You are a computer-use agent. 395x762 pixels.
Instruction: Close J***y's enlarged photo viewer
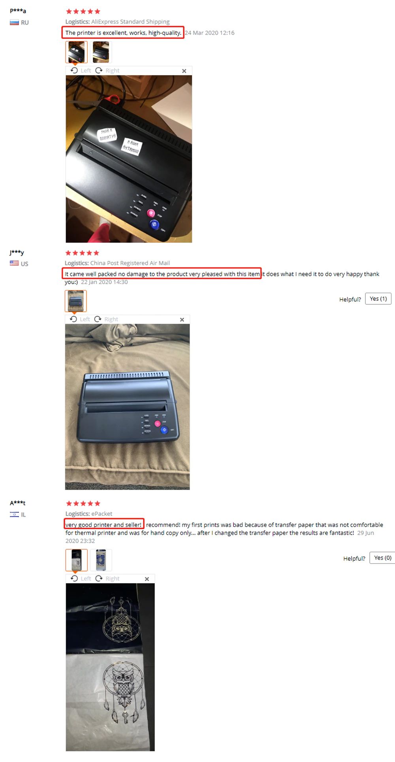[182, 319]
